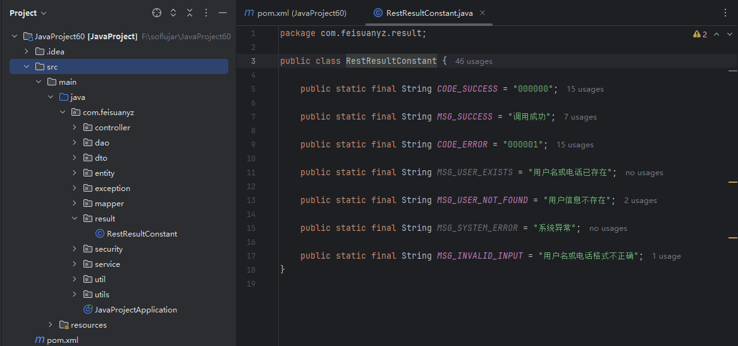Click 7 usages hint next to MSG_SUCCESS
738x346 pixels.
point(581,117)
